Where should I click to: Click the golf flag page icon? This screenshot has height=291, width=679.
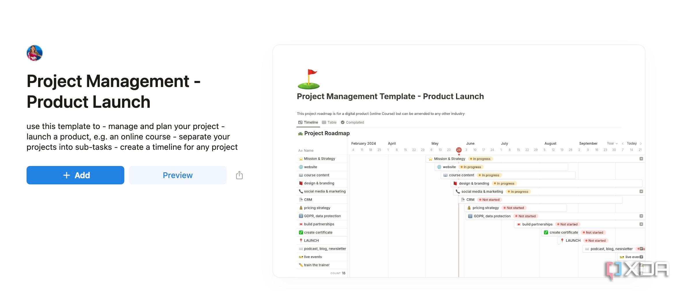pyautogui.click(x=309, y=79)
